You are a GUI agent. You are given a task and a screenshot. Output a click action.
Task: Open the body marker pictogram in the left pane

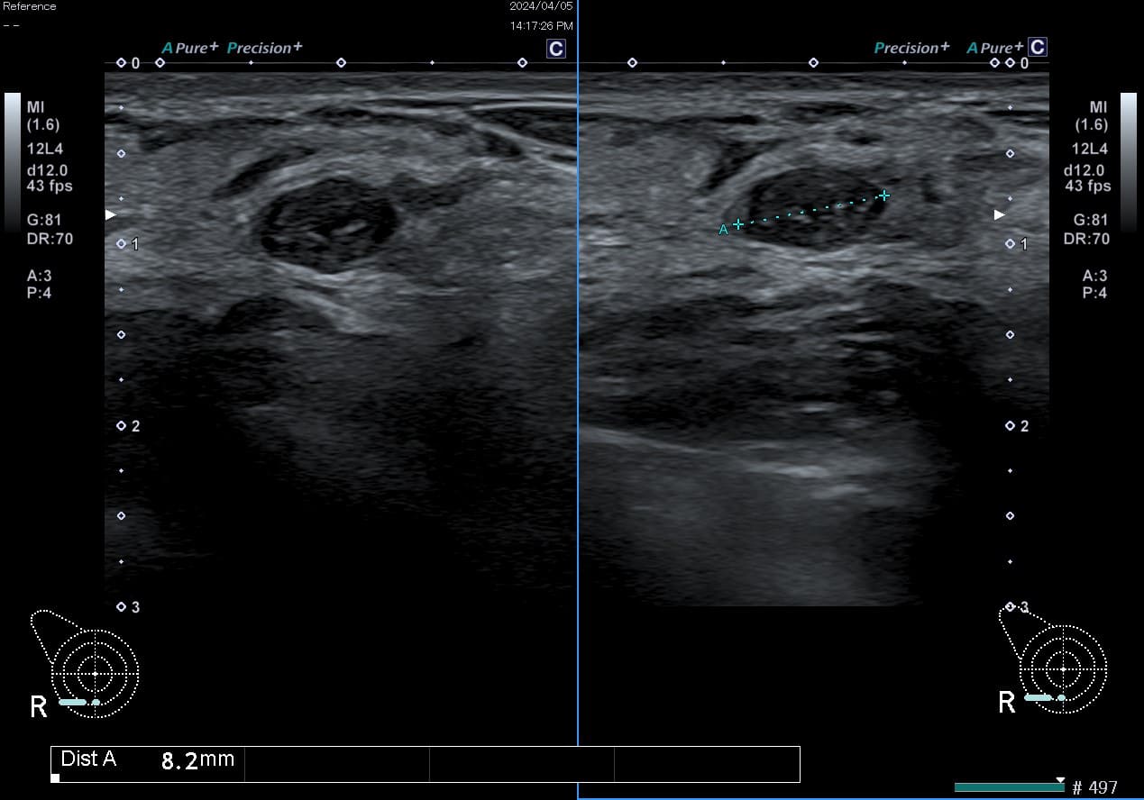click(x=85, y=664)
